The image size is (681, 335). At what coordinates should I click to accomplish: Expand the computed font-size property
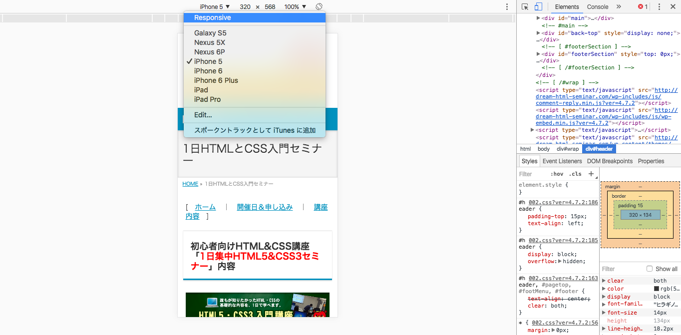click(604, 313)
